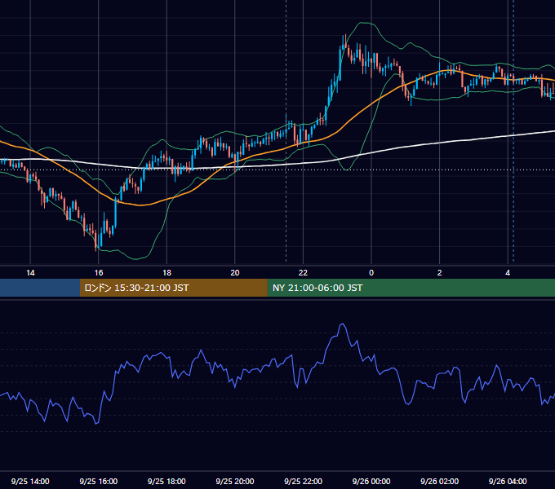Click the London 15:30-21:00 JST session bar
The image size is (555, 489).
173,288
